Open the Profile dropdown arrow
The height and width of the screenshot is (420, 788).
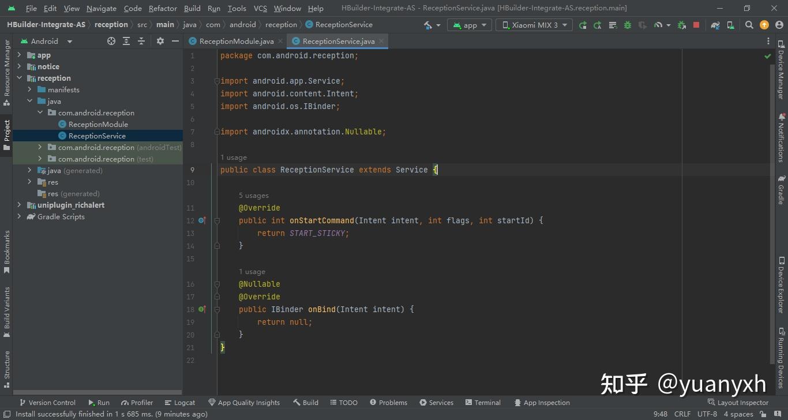point(669,25)
